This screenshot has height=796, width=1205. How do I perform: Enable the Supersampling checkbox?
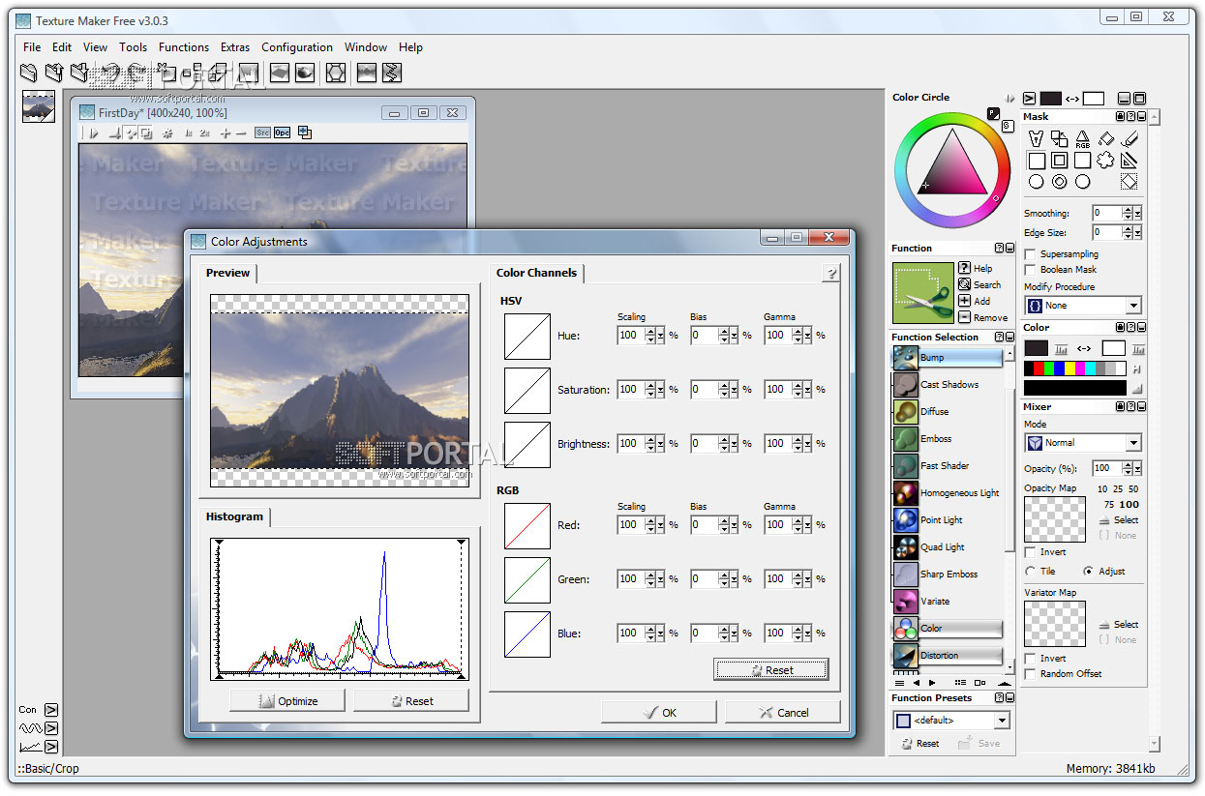click(1031, 254)
